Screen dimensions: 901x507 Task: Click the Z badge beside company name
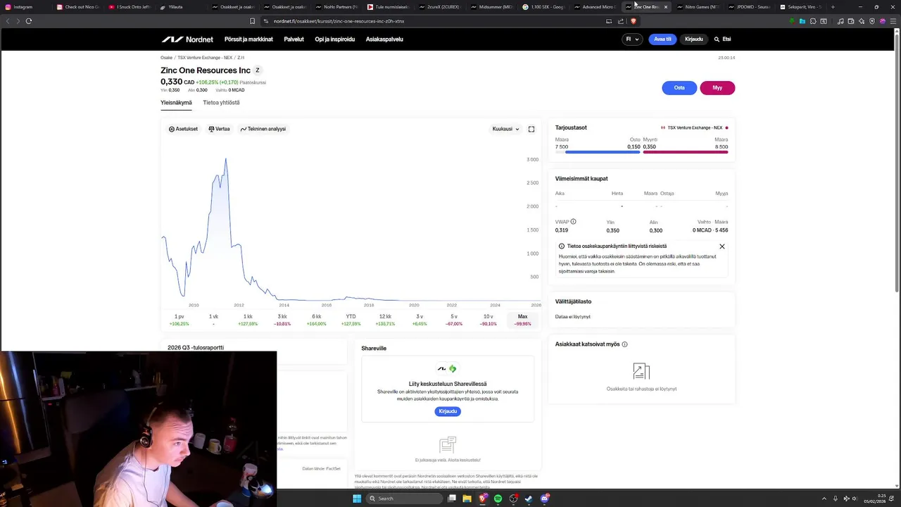(258, 70)
